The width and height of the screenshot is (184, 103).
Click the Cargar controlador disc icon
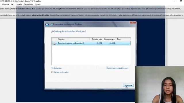pyautogui.click(x=52, y=72)
